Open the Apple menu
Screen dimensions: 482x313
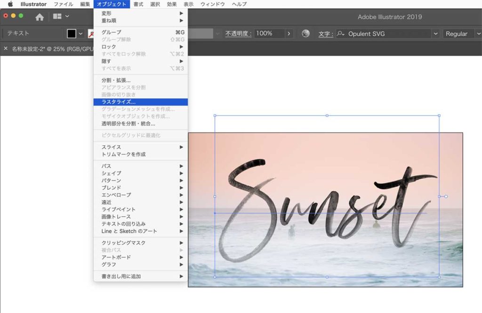(x=10, y=4)
